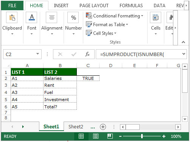
Task: Open the Cells group icon
Action: (x=156, y=17)
